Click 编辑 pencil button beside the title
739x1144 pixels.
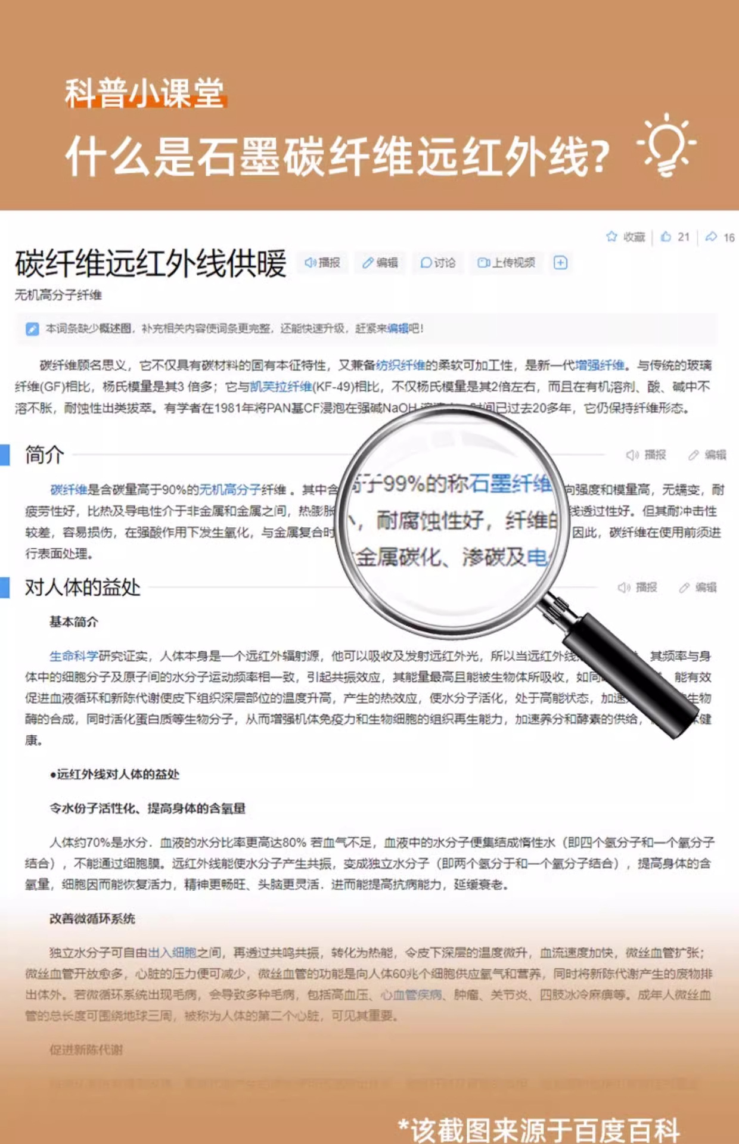pos(380,263)
